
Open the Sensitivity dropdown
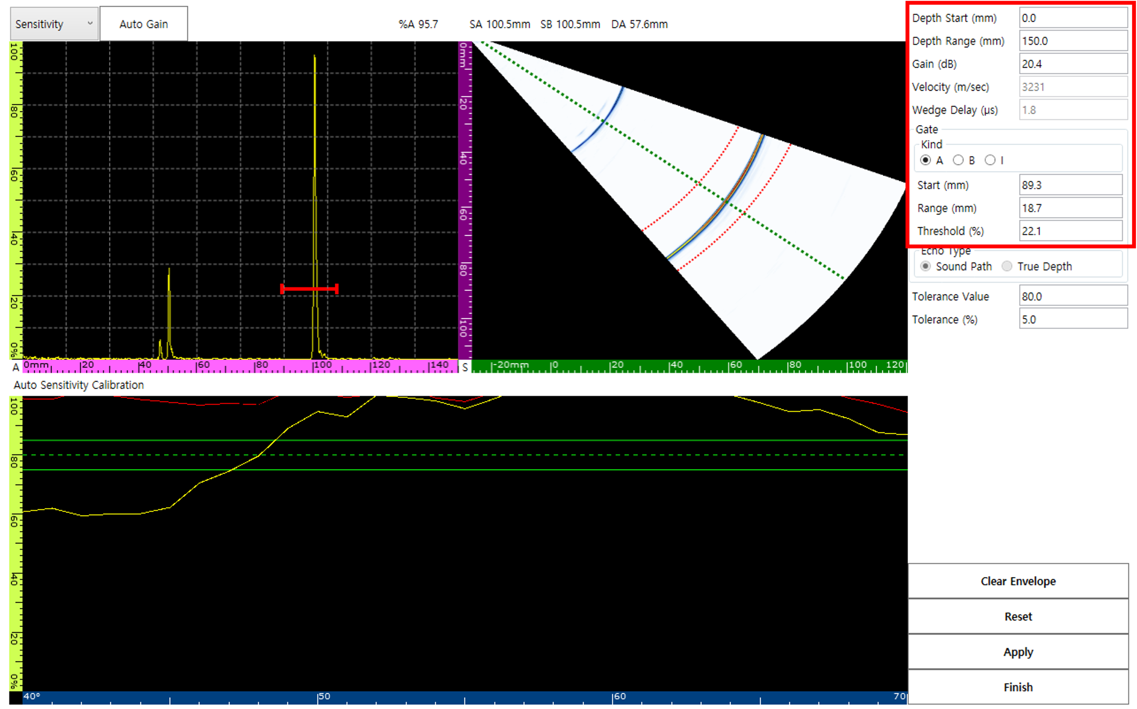pyautogui.click(x=54, y=24)
